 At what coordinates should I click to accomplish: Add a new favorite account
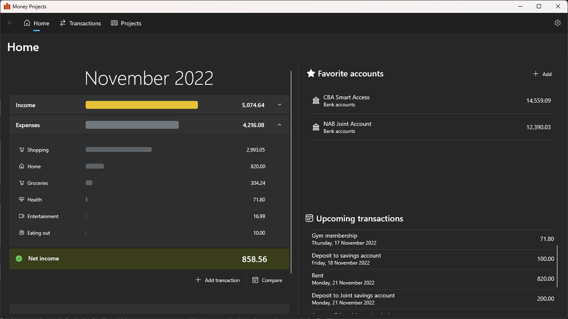click(542, 74)
